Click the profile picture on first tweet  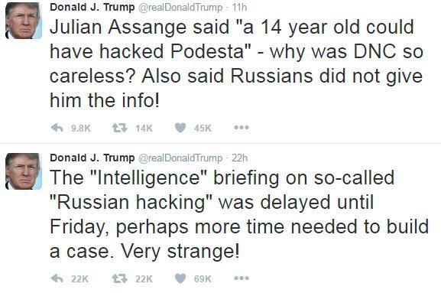(x=24, y=21)
